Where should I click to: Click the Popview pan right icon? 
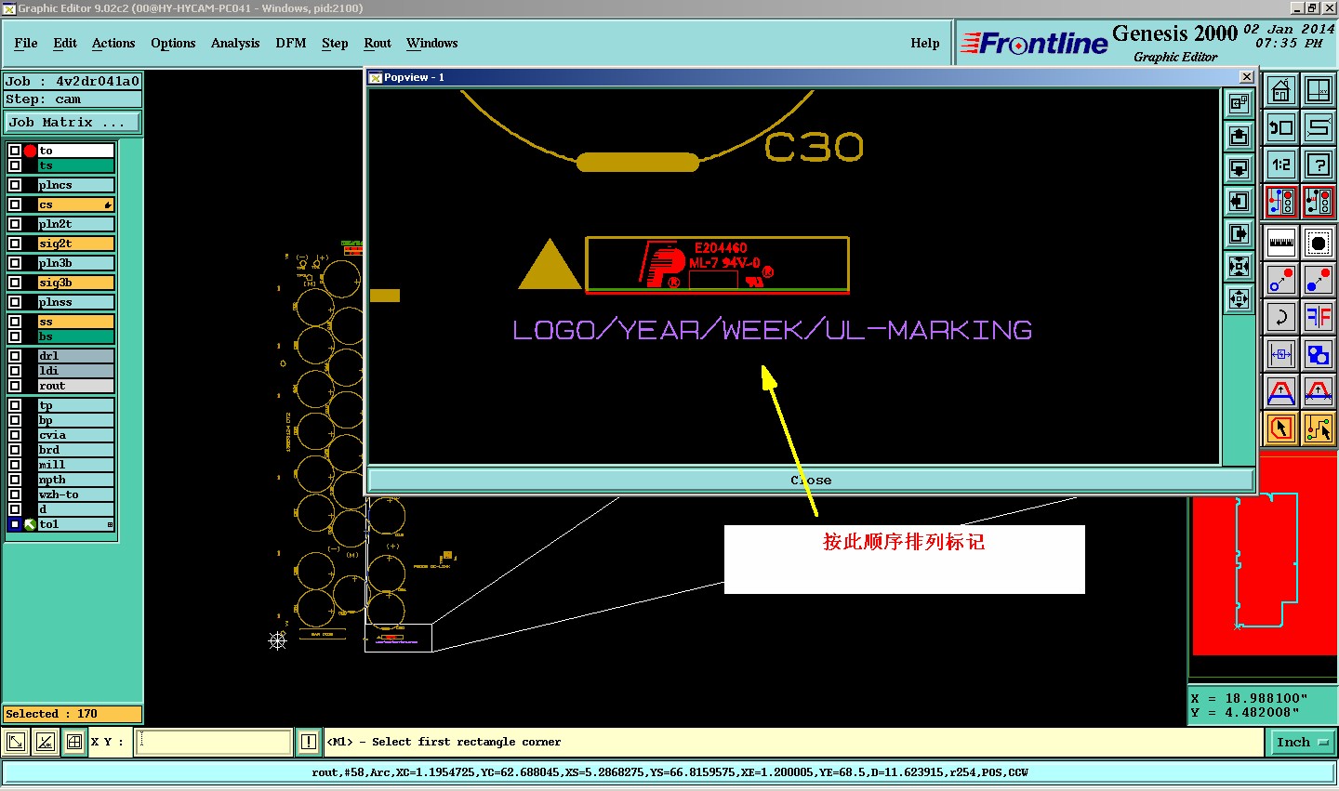click(1239, 234)
